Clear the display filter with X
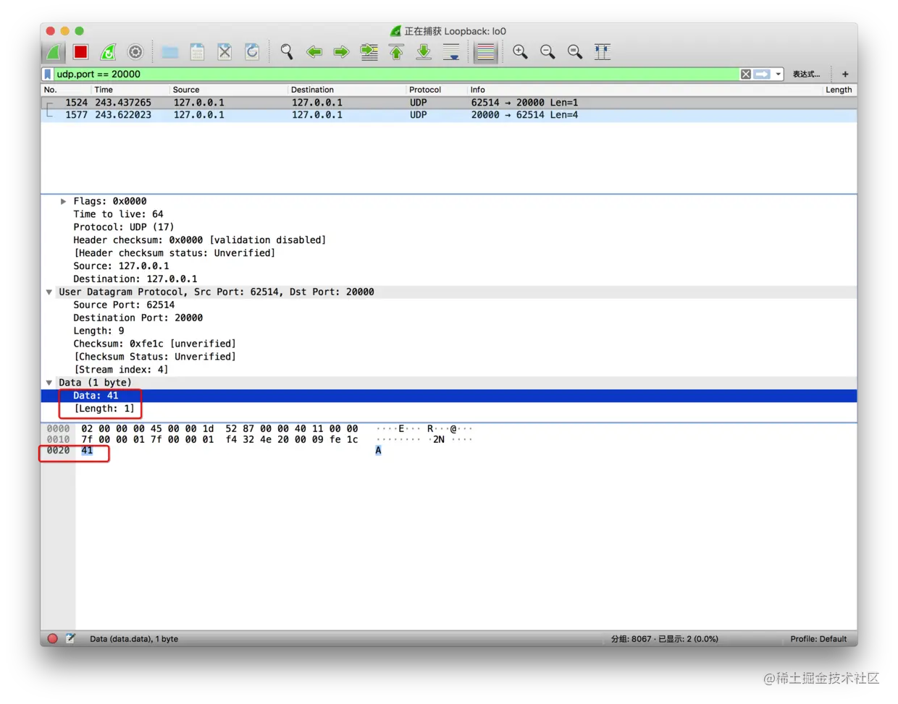The width and height of the screenshot is (898, 704). (x=746, y=74)
